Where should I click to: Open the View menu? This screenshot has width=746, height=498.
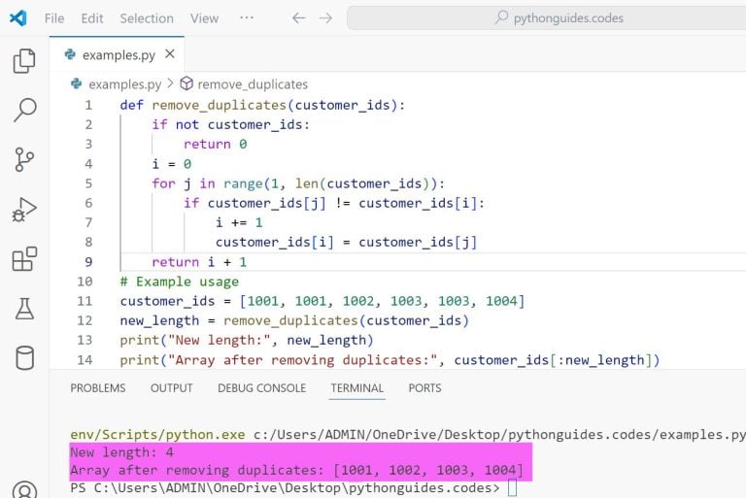click(x=205, y=18)
